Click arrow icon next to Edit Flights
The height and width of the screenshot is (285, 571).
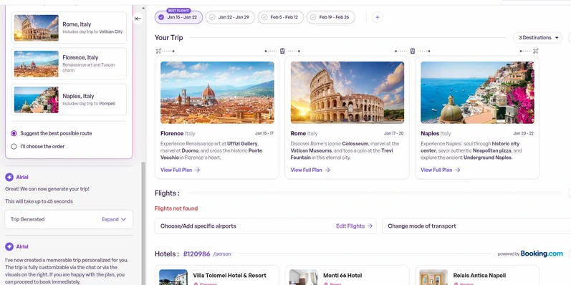point(370,226)
